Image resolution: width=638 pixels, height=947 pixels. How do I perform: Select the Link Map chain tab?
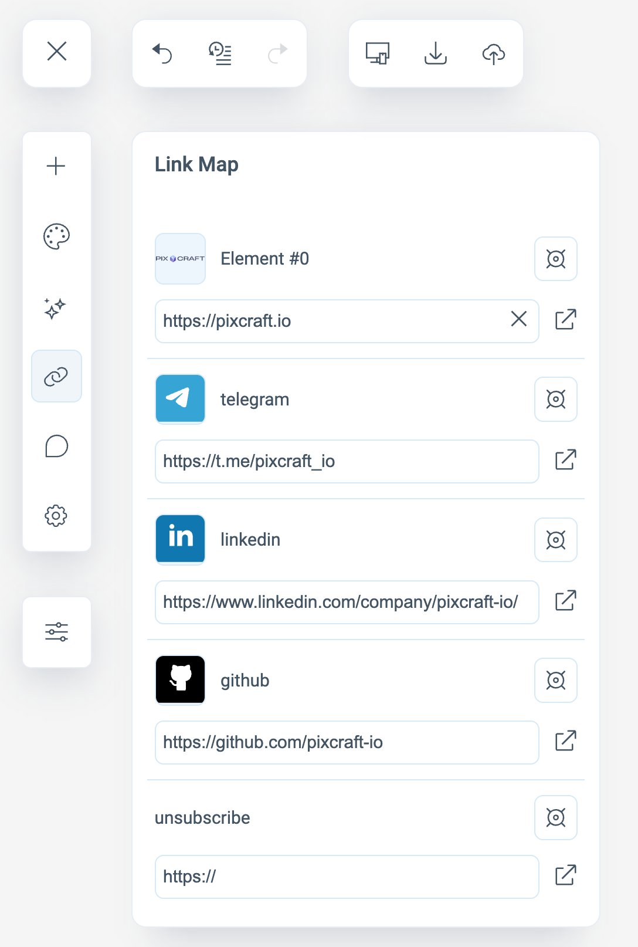[x=56, y=377]
